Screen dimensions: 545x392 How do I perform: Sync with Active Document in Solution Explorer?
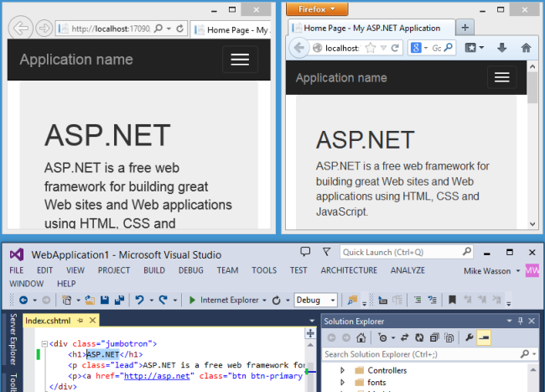405,337
